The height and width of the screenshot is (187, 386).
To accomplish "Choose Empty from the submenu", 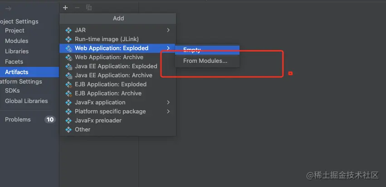I will pyautogui.click(x=192, y=50).
